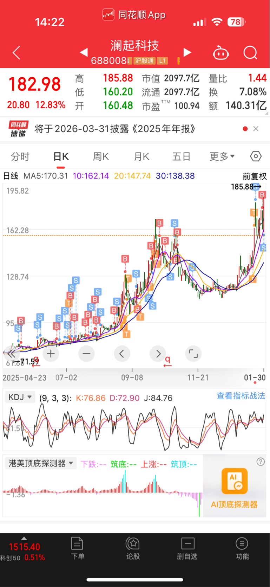Tap 删自选 to remove from watchlist
This screenshot has width=270, height=587.
click(187, 549)
